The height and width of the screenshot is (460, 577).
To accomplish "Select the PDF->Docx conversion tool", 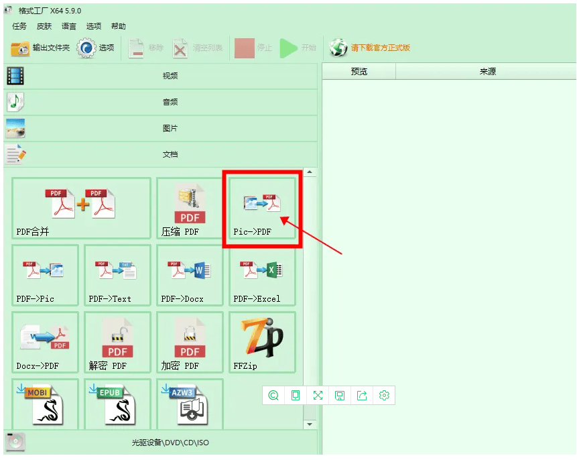I will [190, 276].
